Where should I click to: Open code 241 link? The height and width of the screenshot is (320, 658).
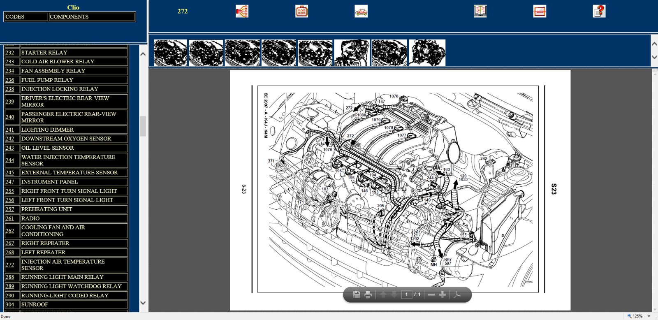[x=9, y=130]
